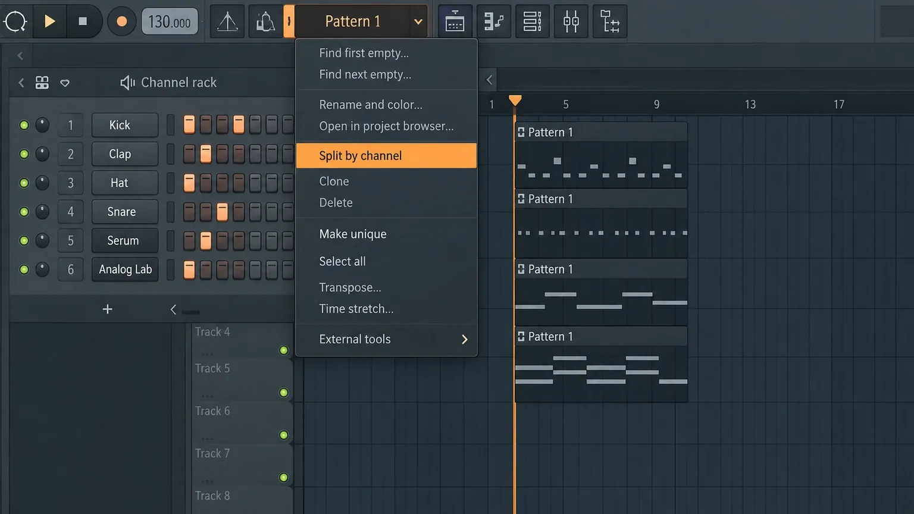Mute the Snare channel green LED
The width and height of the screenshot is (914, 514).
tap(24, 212)
